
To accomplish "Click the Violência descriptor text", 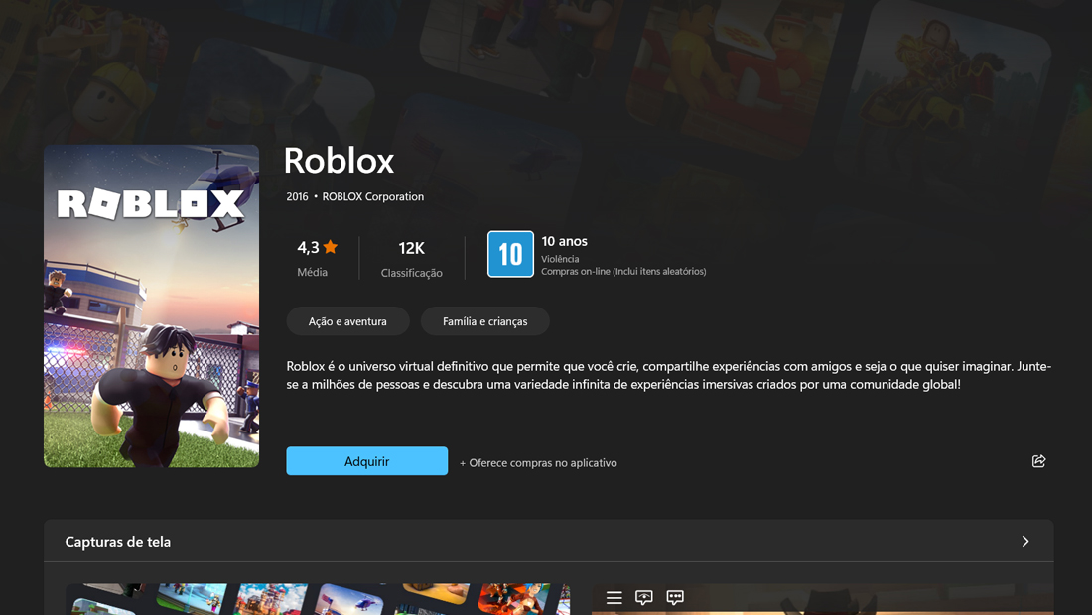I will [x=560, y=259].
